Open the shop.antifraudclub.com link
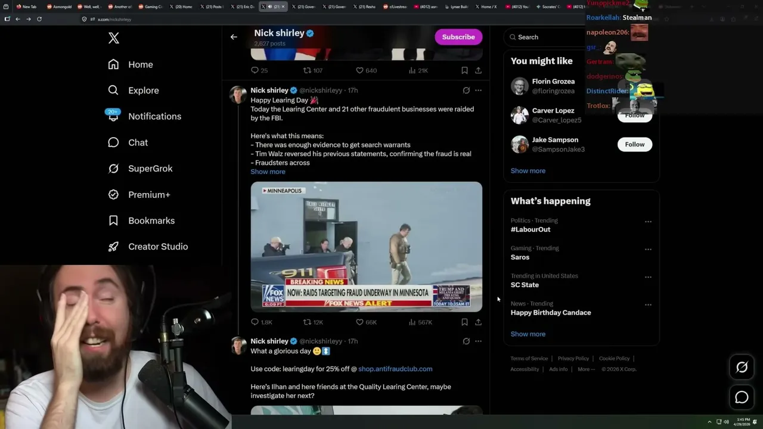Viewport: 763px width, 429px height. click(x=395, y=369)
